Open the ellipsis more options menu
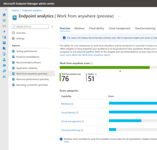The image size is (157, 150). click(119, 16)
